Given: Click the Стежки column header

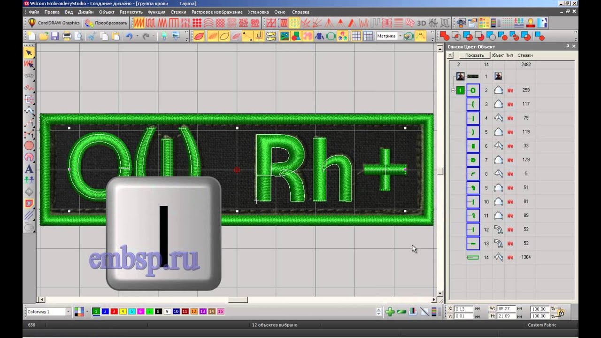Looking at the screenshot, I should [x=525, y=55].
